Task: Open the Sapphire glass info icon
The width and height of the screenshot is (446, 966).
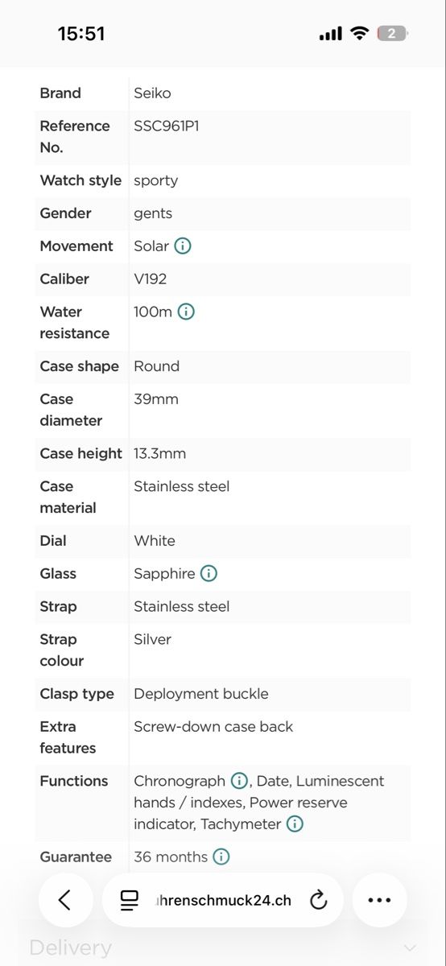Action: [x=209, y=574]
